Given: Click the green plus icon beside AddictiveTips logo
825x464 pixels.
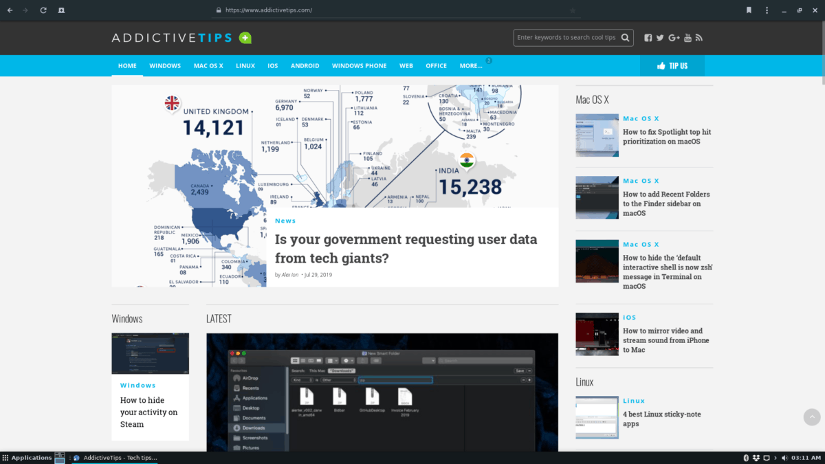Looking at the screenshot, I should [245, 38].
